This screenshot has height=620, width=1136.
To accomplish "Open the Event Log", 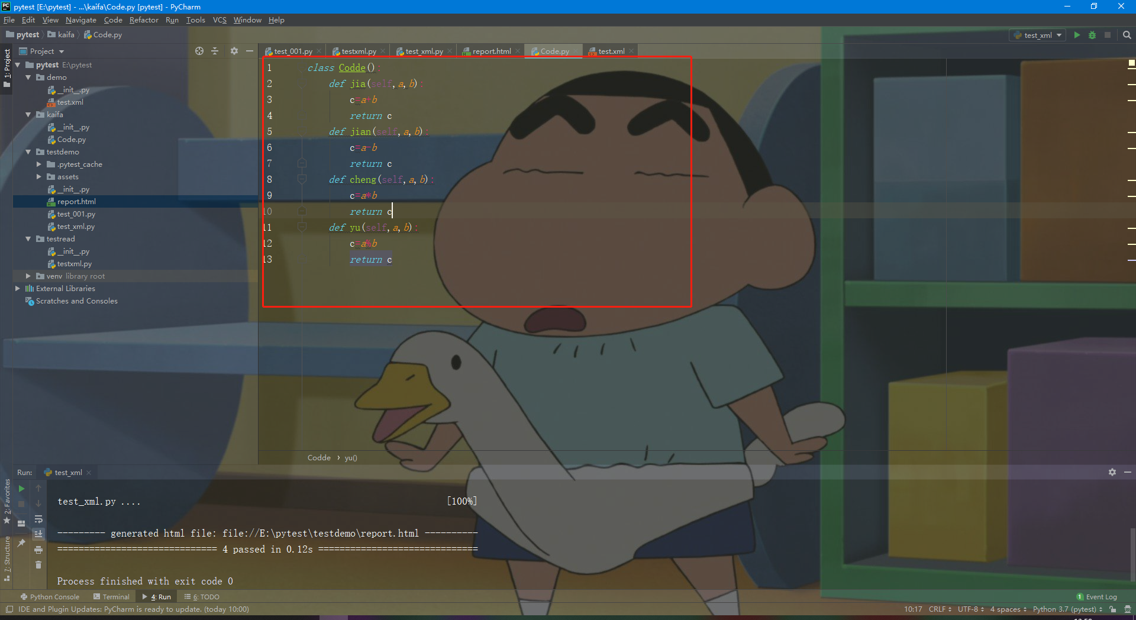I will click(1096, 597).
